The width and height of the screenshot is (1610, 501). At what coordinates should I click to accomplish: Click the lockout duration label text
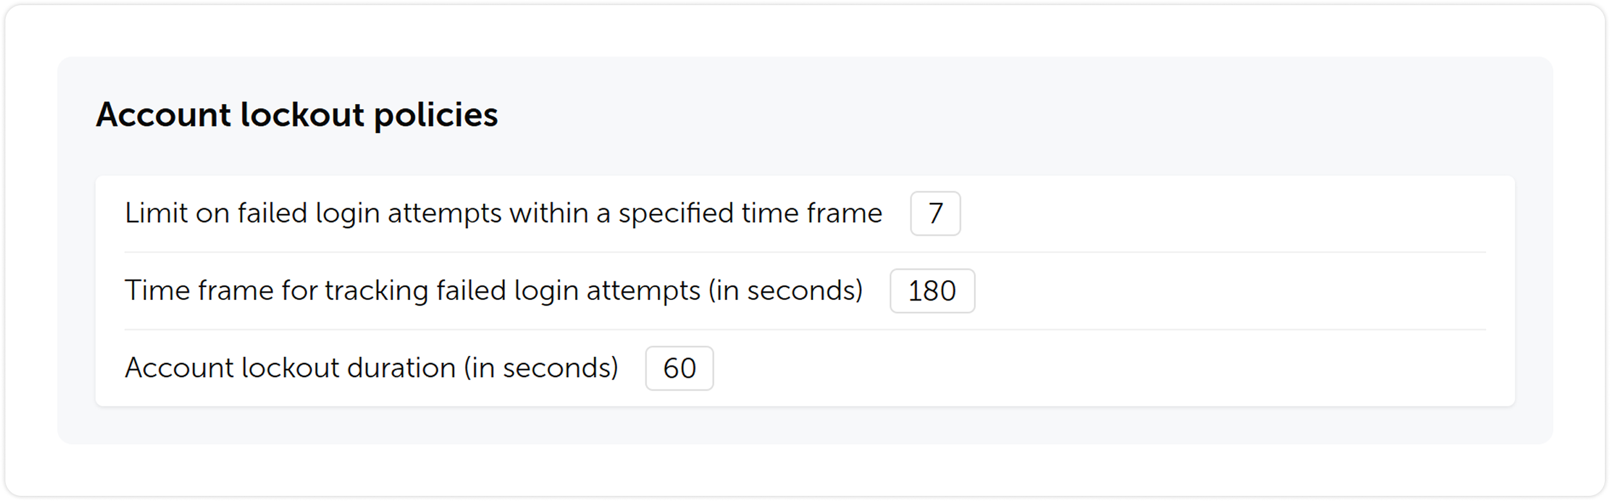373,368
